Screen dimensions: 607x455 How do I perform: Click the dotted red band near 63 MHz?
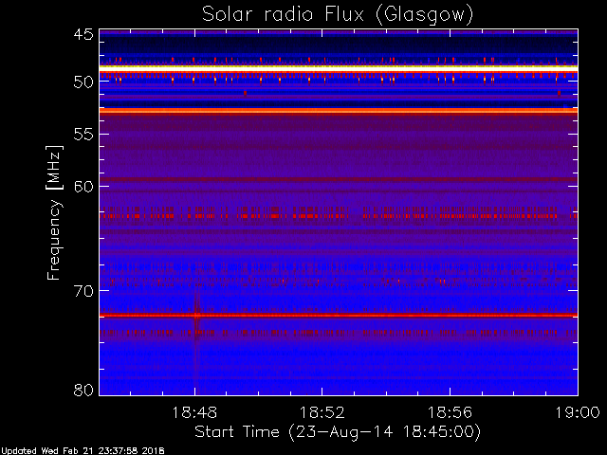[x=339, y=216]
